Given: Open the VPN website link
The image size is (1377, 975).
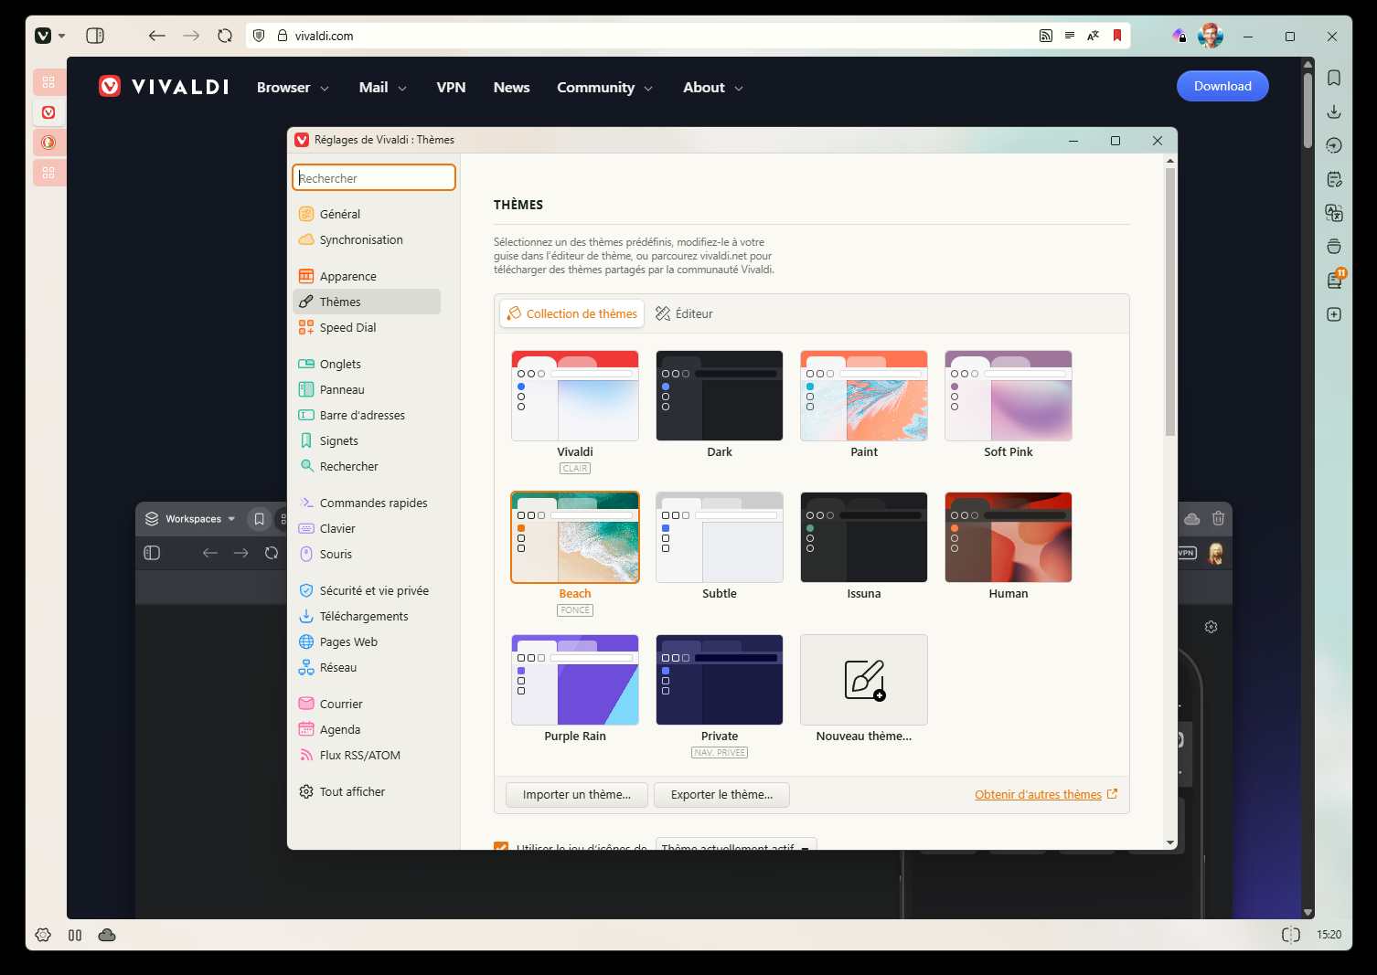Looking at the screenshot, I should click(451, 88).
